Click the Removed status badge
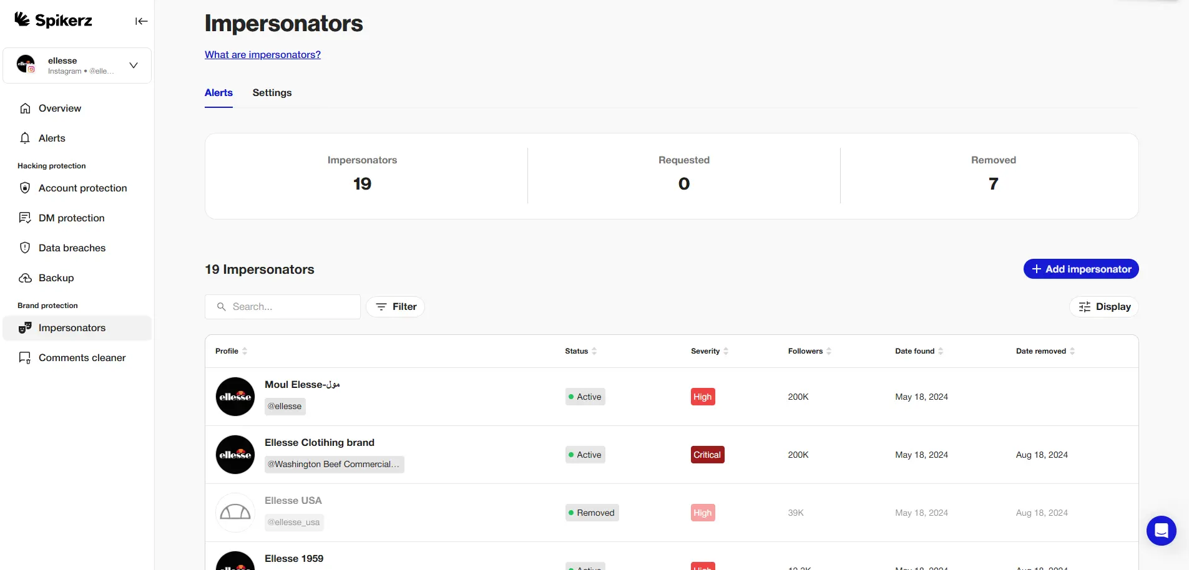Image resolution: width=1189 pixels, height=570 pixels. [x=592, y=513]
